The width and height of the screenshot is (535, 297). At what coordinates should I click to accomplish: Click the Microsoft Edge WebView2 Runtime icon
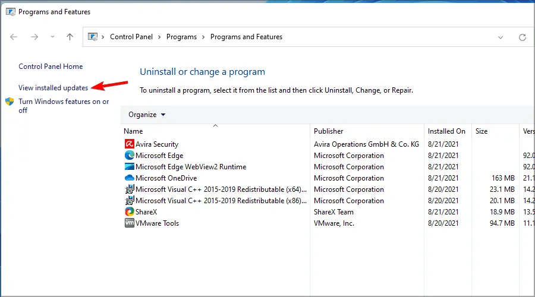tap(129, 167)
